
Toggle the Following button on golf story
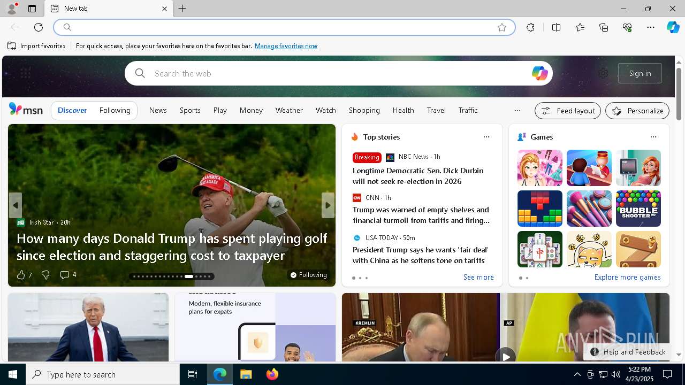pos(308,275)
